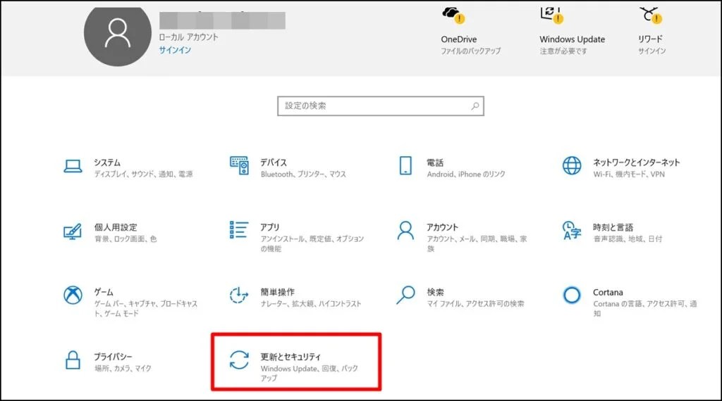Open the 検索 magnifier icon
The image size is (722, 401).
click(405, 295)
